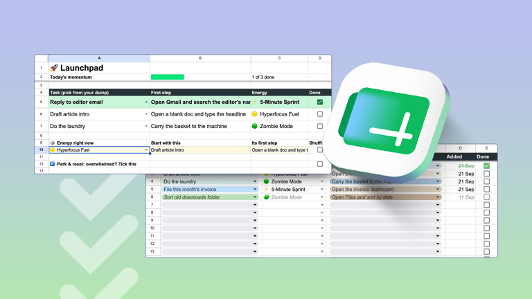Uncheck the green Done checkbox dated 21 Sep in back sheet
This screenshot has height=299, width=532.
click(x=486, y=166)
